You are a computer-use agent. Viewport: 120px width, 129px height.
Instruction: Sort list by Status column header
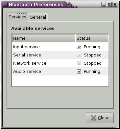[x=92, y=38]
